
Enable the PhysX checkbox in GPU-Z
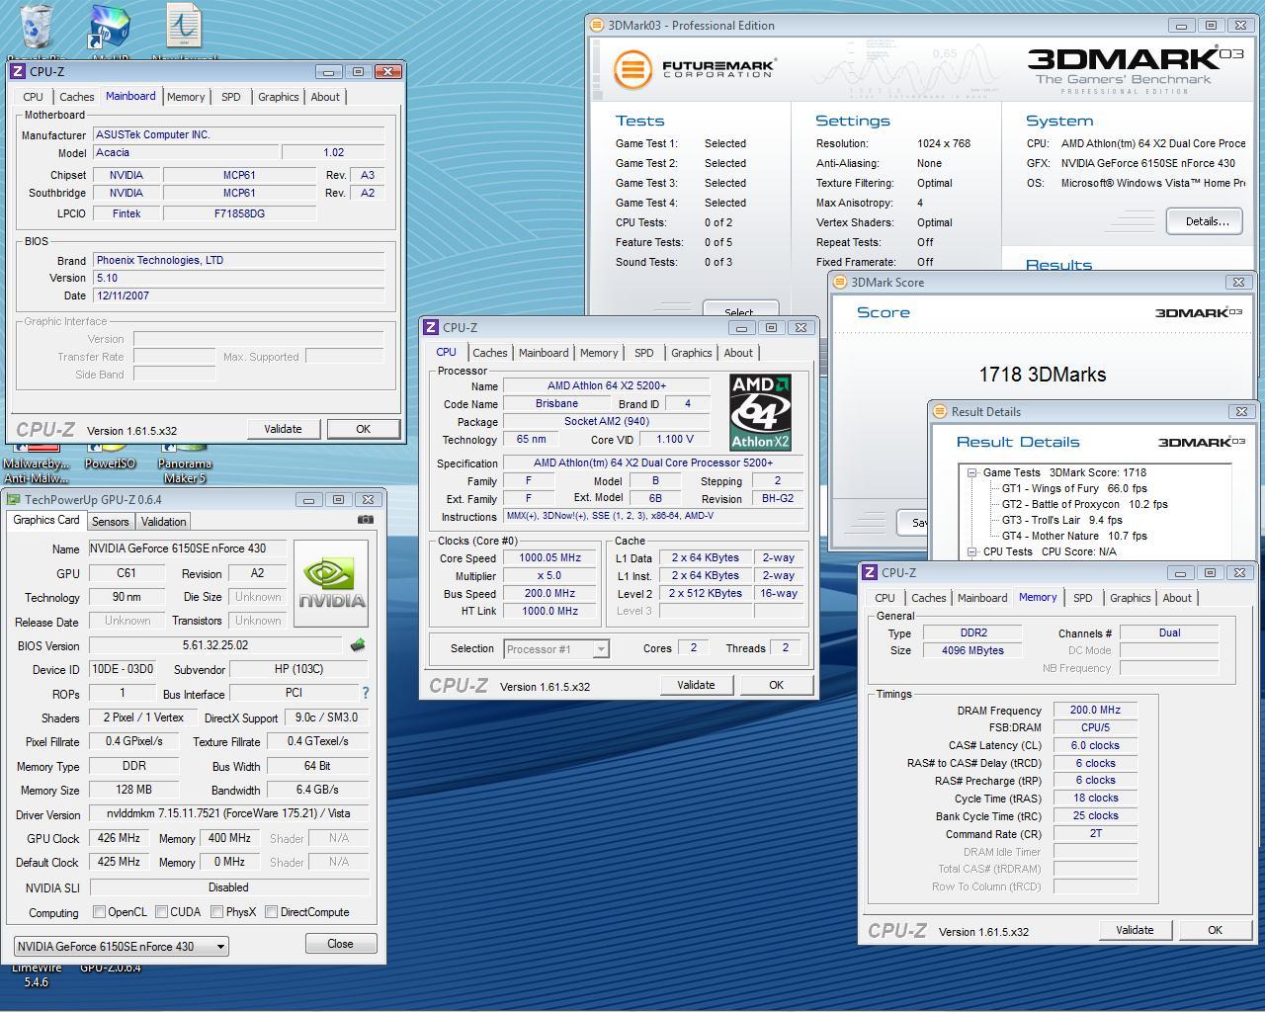216,912
